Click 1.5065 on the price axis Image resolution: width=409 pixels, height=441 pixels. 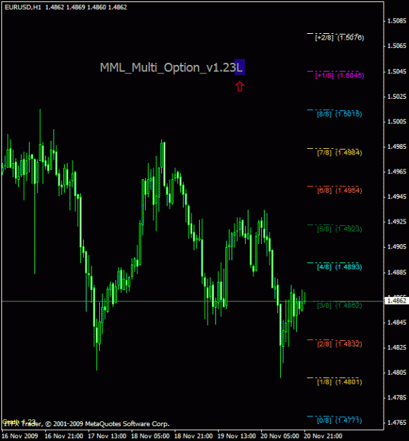click(x=396, y=46)
